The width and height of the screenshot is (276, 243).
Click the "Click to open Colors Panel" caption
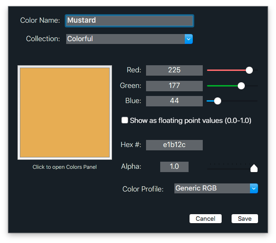65,167
